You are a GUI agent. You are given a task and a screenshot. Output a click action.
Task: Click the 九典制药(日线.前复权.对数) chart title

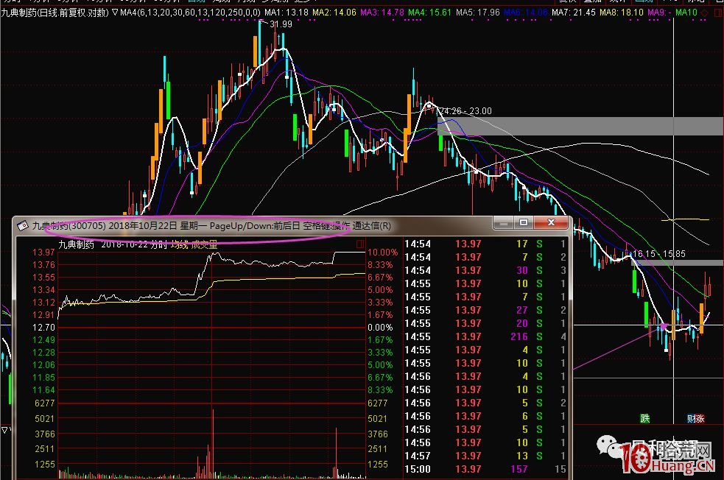pyautogui.click(x=55, y=13)
